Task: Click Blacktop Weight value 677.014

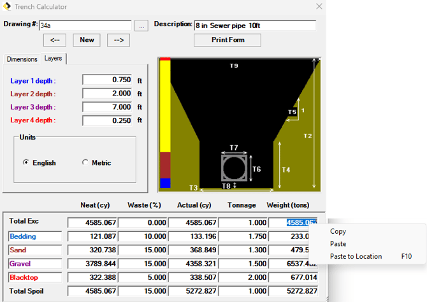Action: (293, 277)
